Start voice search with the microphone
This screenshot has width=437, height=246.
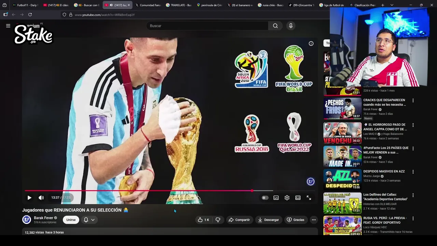(x=291, y=26)
